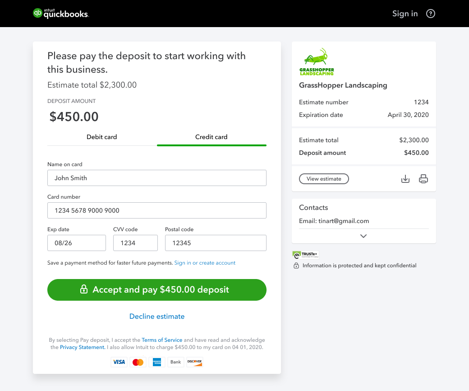
Task: Focus the Card number input field
Action: (x=156, y=210)
